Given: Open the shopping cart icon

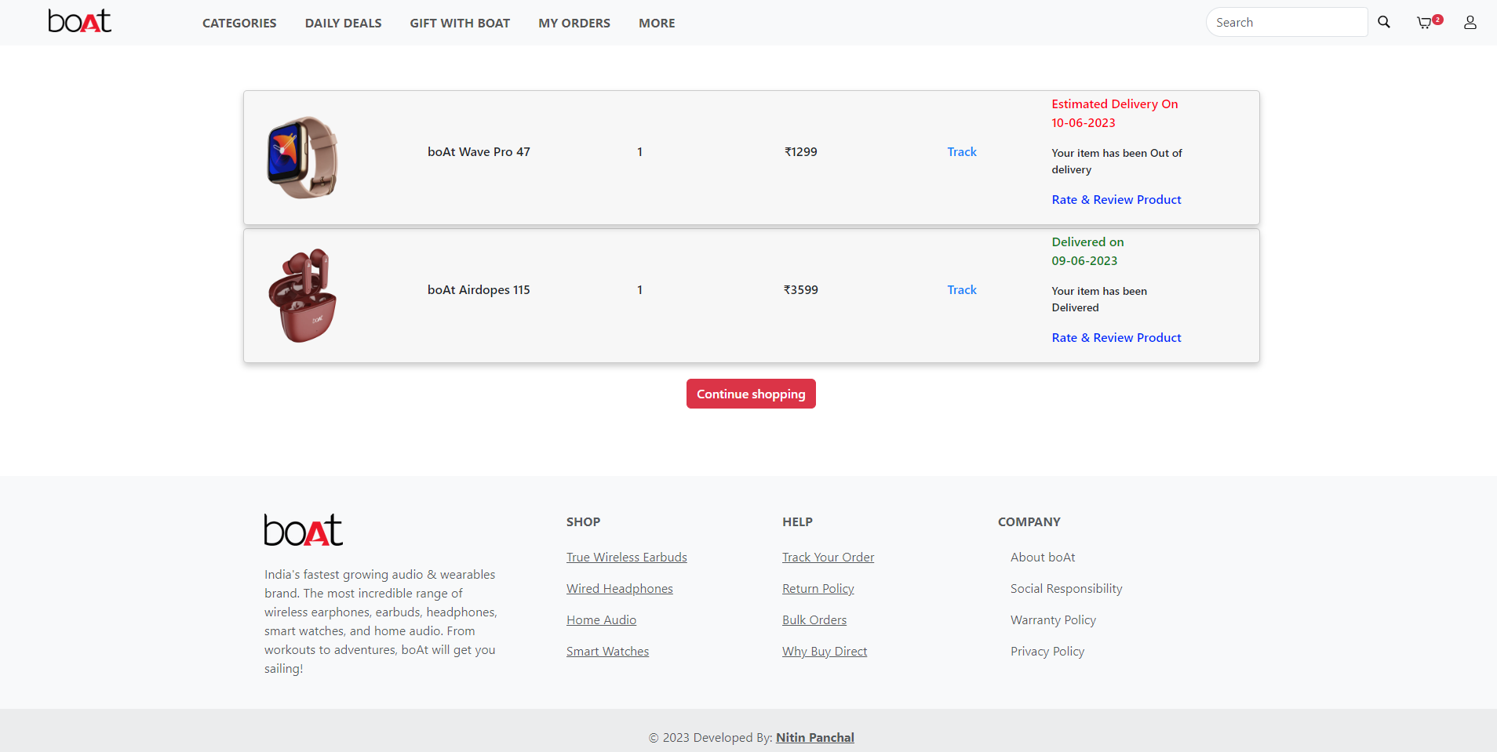Looking at the screenshot, I should [x=1425, y=23].
